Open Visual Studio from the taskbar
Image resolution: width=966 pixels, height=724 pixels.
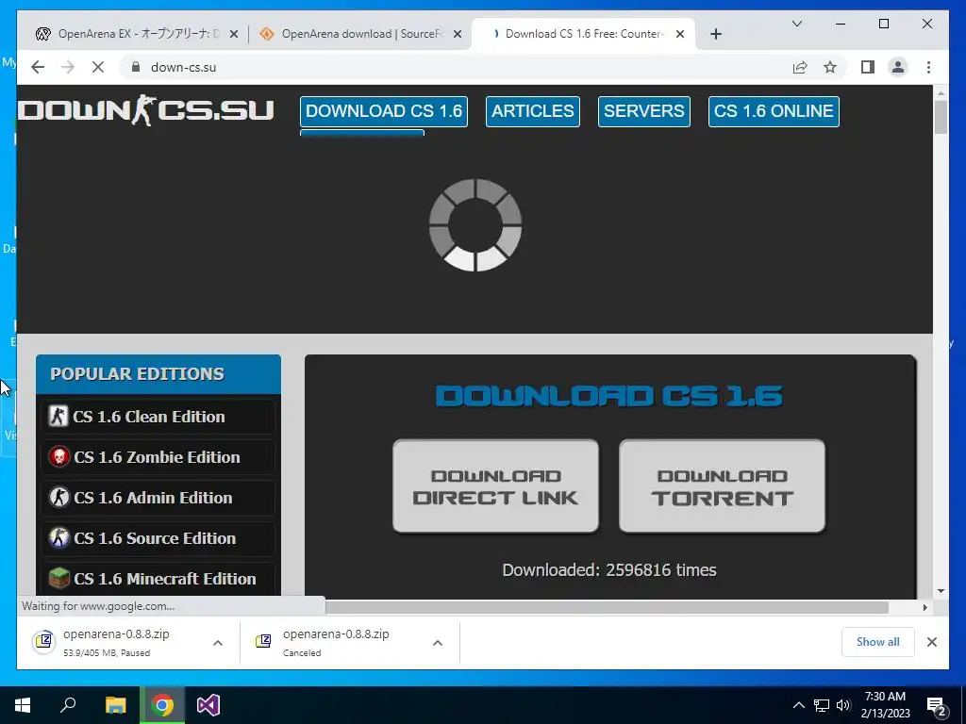click(208, 705)
